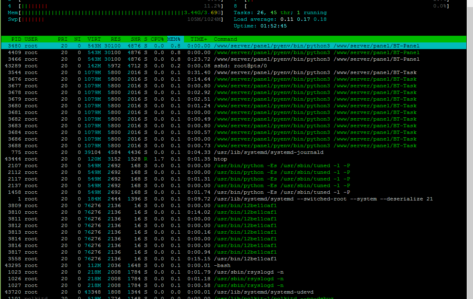Select the -bash process row
Viewport: 473px width, 299px height.
click(234, 265)
